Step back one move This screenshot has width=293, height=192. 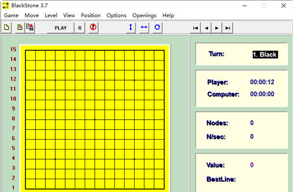click(x=206, y=28)
